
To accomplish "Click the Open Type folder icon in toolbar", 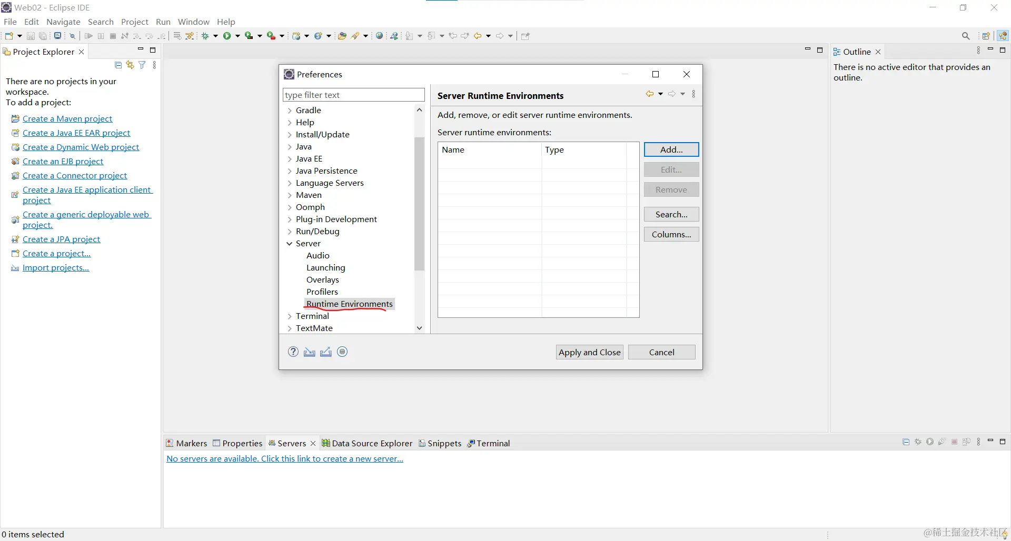I will click(342, 36).
